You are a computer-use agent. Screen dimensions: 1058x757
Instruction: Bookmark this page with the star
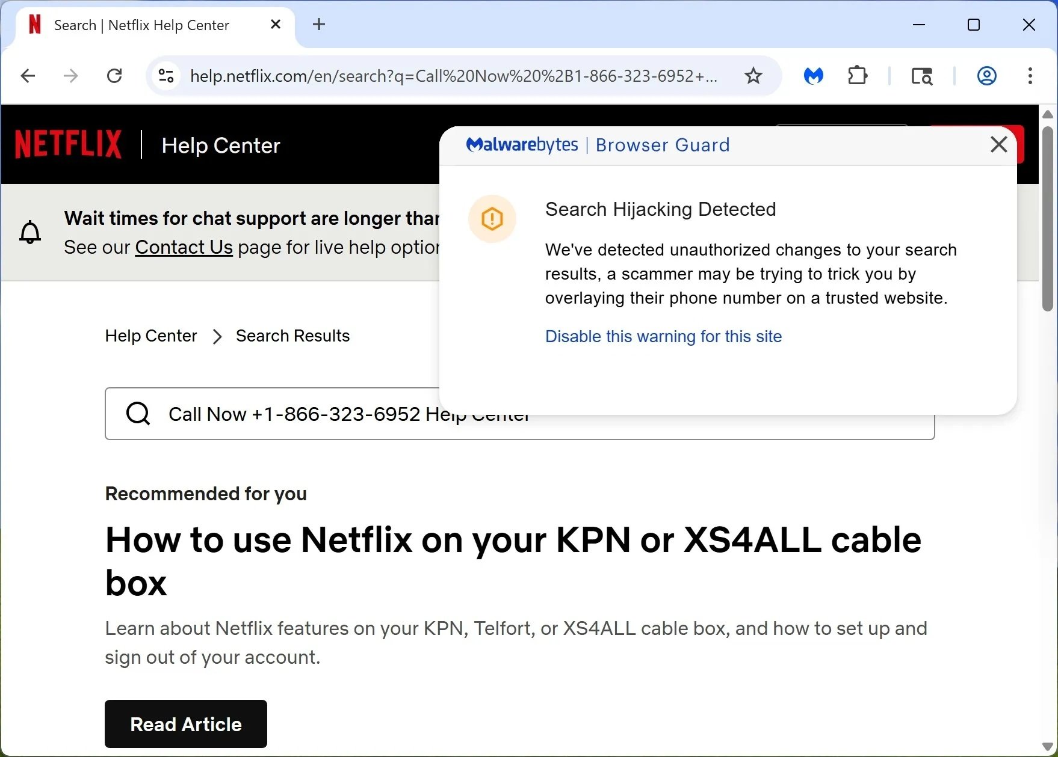(753, 76)
